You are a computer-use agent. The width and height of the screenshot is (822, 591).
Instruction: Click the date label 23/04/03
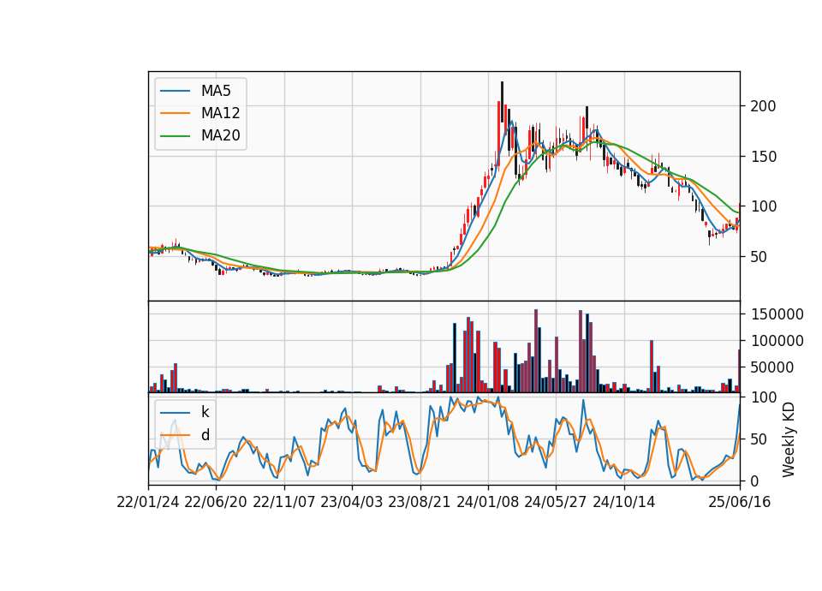[351, 502]
